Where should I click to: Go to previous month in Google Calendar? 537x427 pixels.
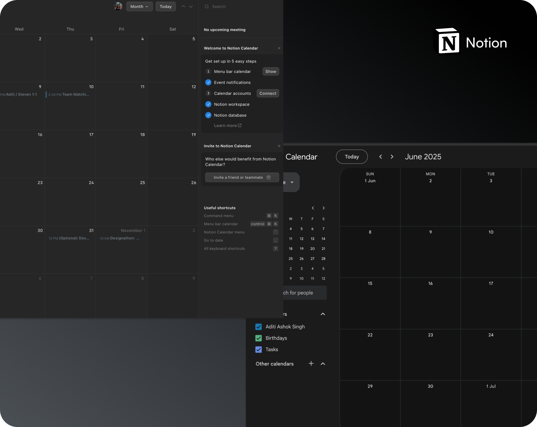381,157
